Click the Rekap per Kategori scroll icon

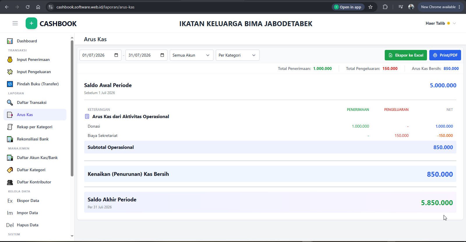[10, 127]
